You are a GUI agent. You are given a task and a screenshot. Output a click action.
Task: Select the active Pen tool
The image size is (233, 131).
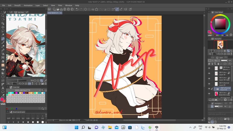click(x=3, y=39)
